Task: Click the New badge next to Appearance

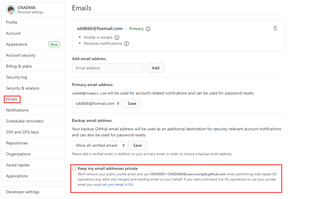Action: coord(54,44)
